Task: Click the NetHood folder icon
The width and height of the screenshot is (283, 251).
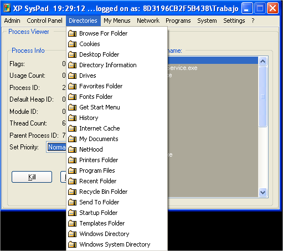Action: [72, 149]
